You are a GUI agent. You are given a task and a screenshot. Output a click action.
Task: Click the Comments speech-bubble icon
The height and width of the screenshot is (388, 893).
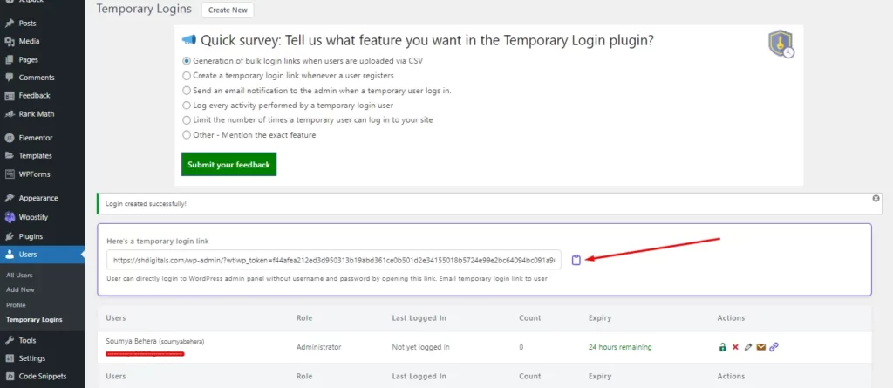click(9, 78)
